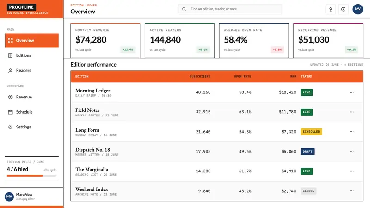This screenshot has width=370, height=208.
Task: Open more options for Field Notes
Action: pos(351,112)
